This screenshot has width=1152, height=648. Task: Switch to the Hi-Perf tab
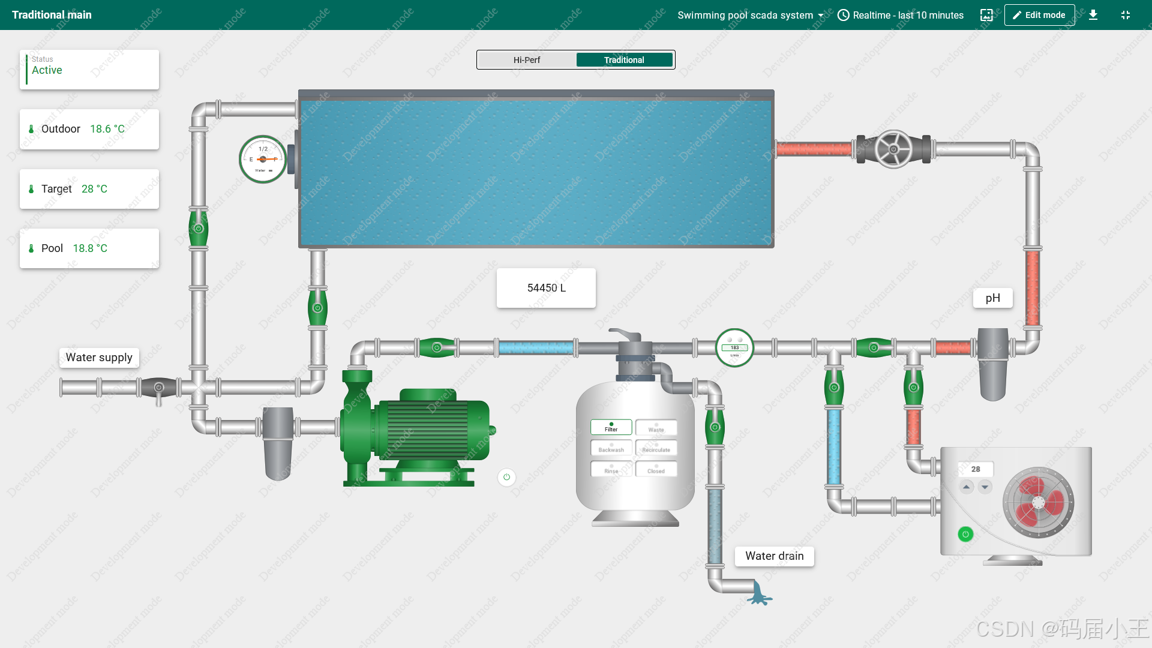point(527,60)
